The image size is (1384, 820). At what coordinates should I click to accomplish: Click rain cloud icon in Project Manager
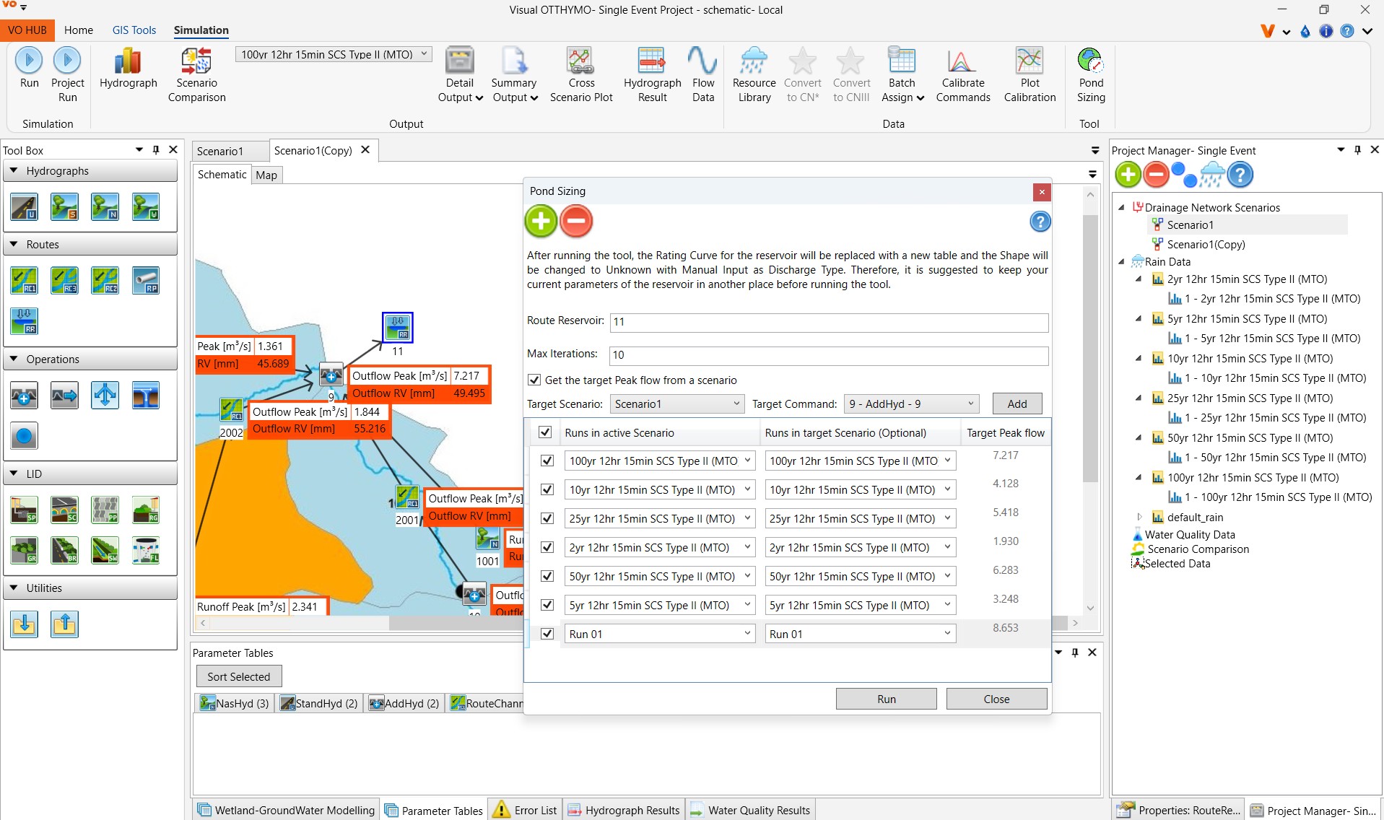(1211, 175)
